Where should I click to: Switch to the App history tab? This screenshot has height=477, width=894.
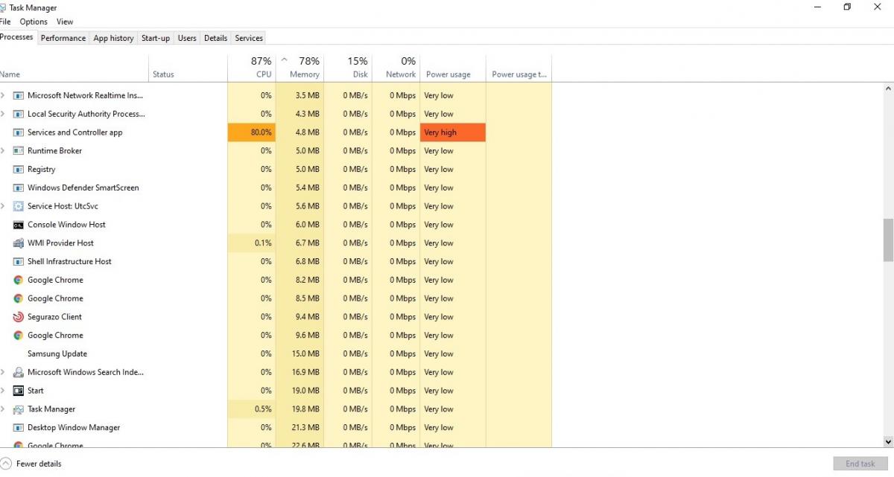tap(113, 38)
